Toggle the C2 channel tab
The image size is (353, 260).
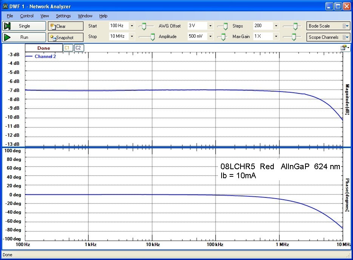pyautogui.click(x=79, y=48)
